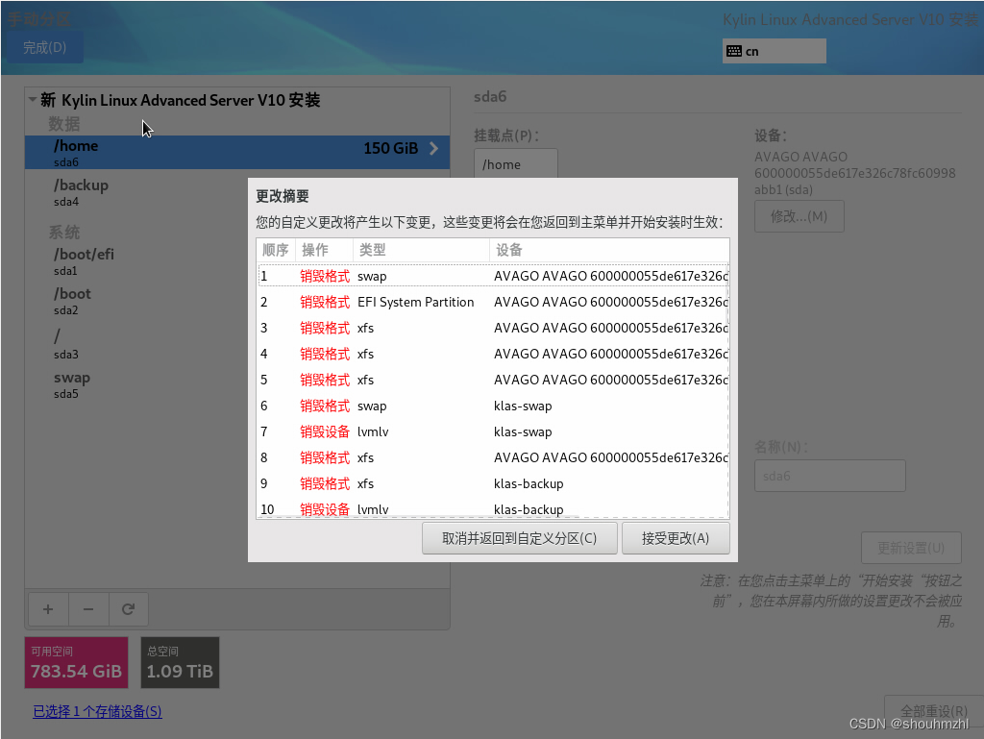Select row 9 xfs klas-backup
Screen dimensions: 984x739
pyautogui.click(x=493, y=483)
